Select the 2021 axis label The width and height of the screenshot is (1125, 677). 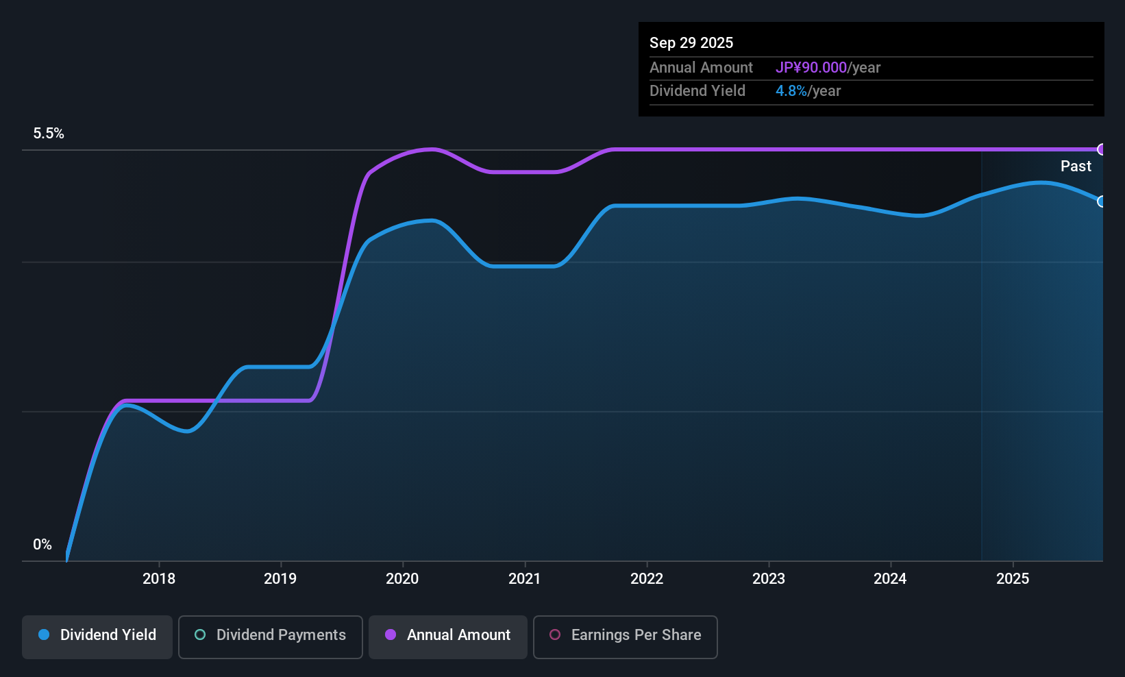[525, 578]
